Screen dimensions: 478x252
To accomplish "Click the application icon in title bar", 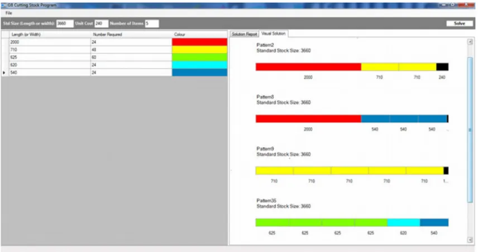I will [x=4, y=5].
